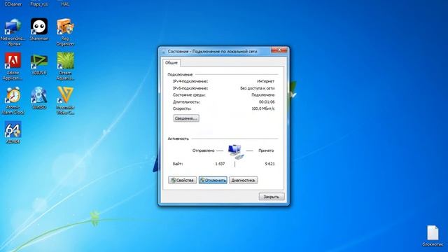Launch Freemake Video Converter icon
448x252 pixels.
[x=65, y=101]
